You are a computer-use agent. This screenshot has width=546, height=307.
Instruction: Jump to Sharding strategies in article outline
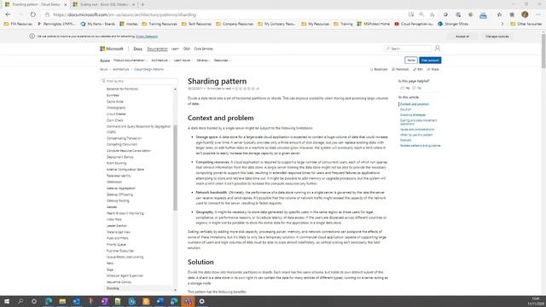click(413, 114)
